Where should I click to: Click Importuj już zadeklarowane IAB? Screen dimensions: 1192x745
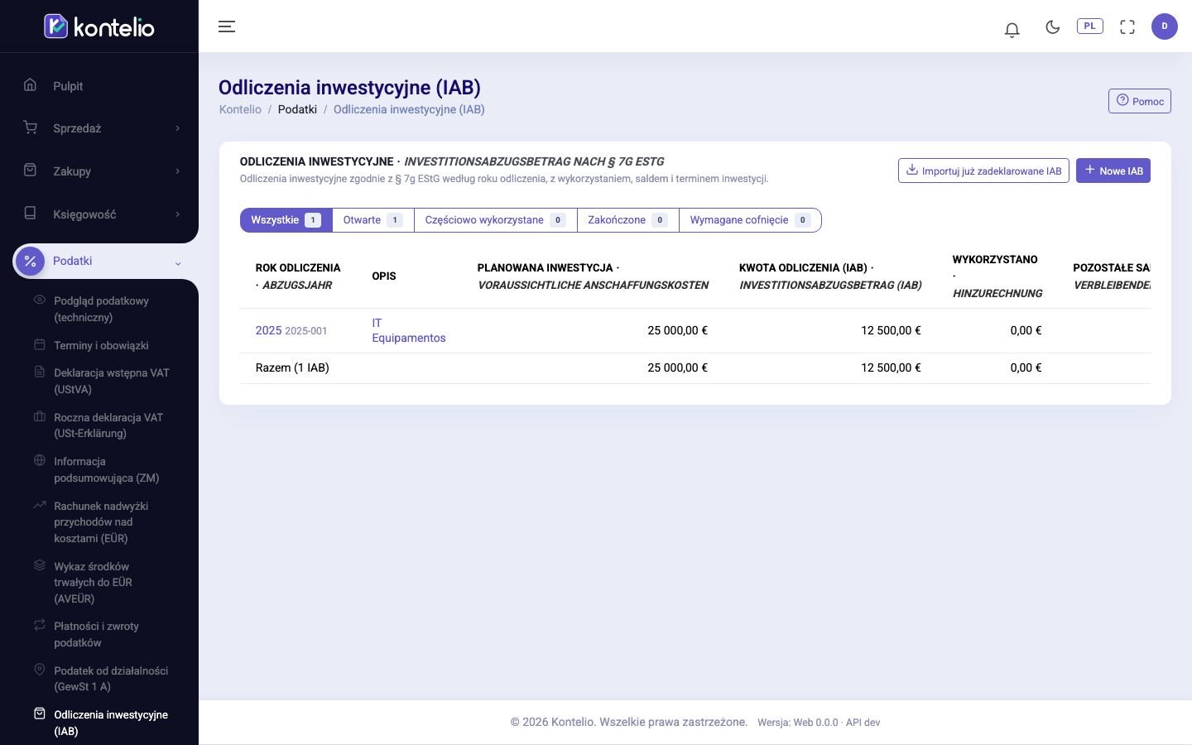click(983, 171)
